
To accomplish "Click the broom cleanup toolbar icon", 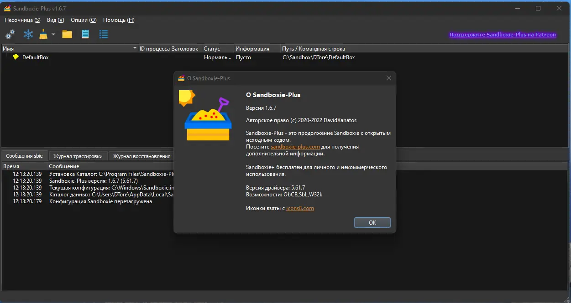I will pos(43,34).
